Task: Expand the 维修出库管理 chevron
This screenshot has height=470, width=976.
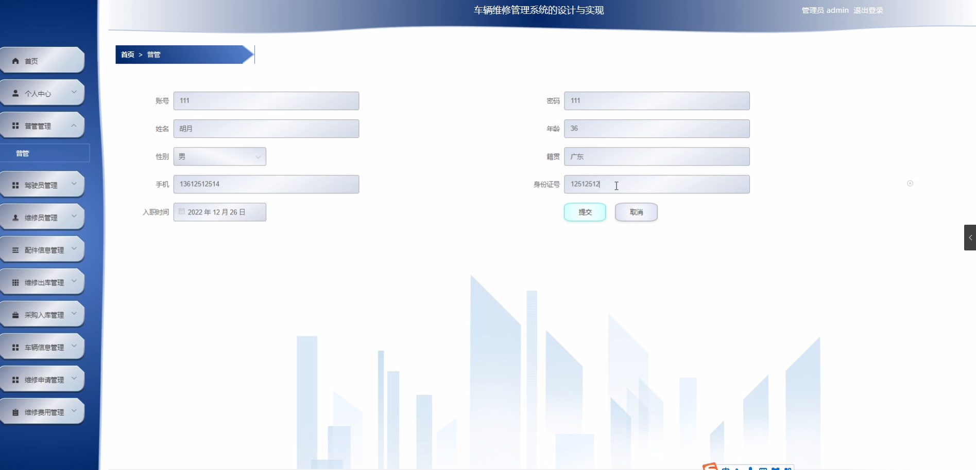Action: click(x=74, y=281)
